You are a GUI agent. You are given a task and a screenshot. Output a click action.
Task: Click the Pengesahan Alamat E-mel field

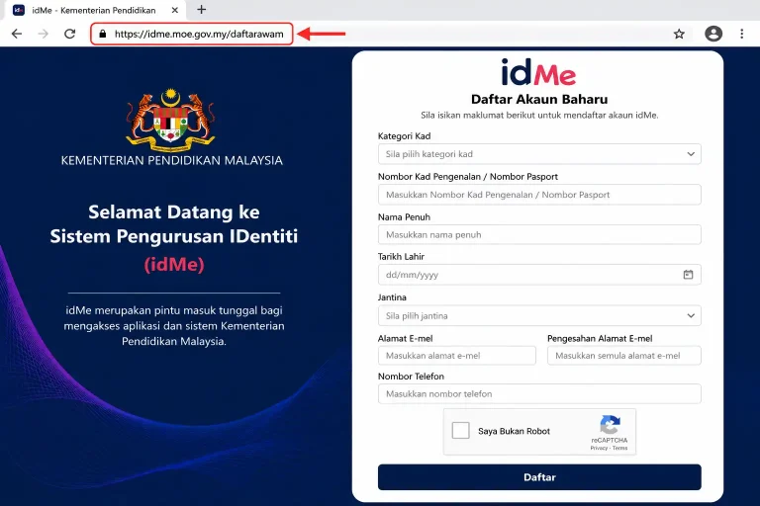tap(624, 356)
